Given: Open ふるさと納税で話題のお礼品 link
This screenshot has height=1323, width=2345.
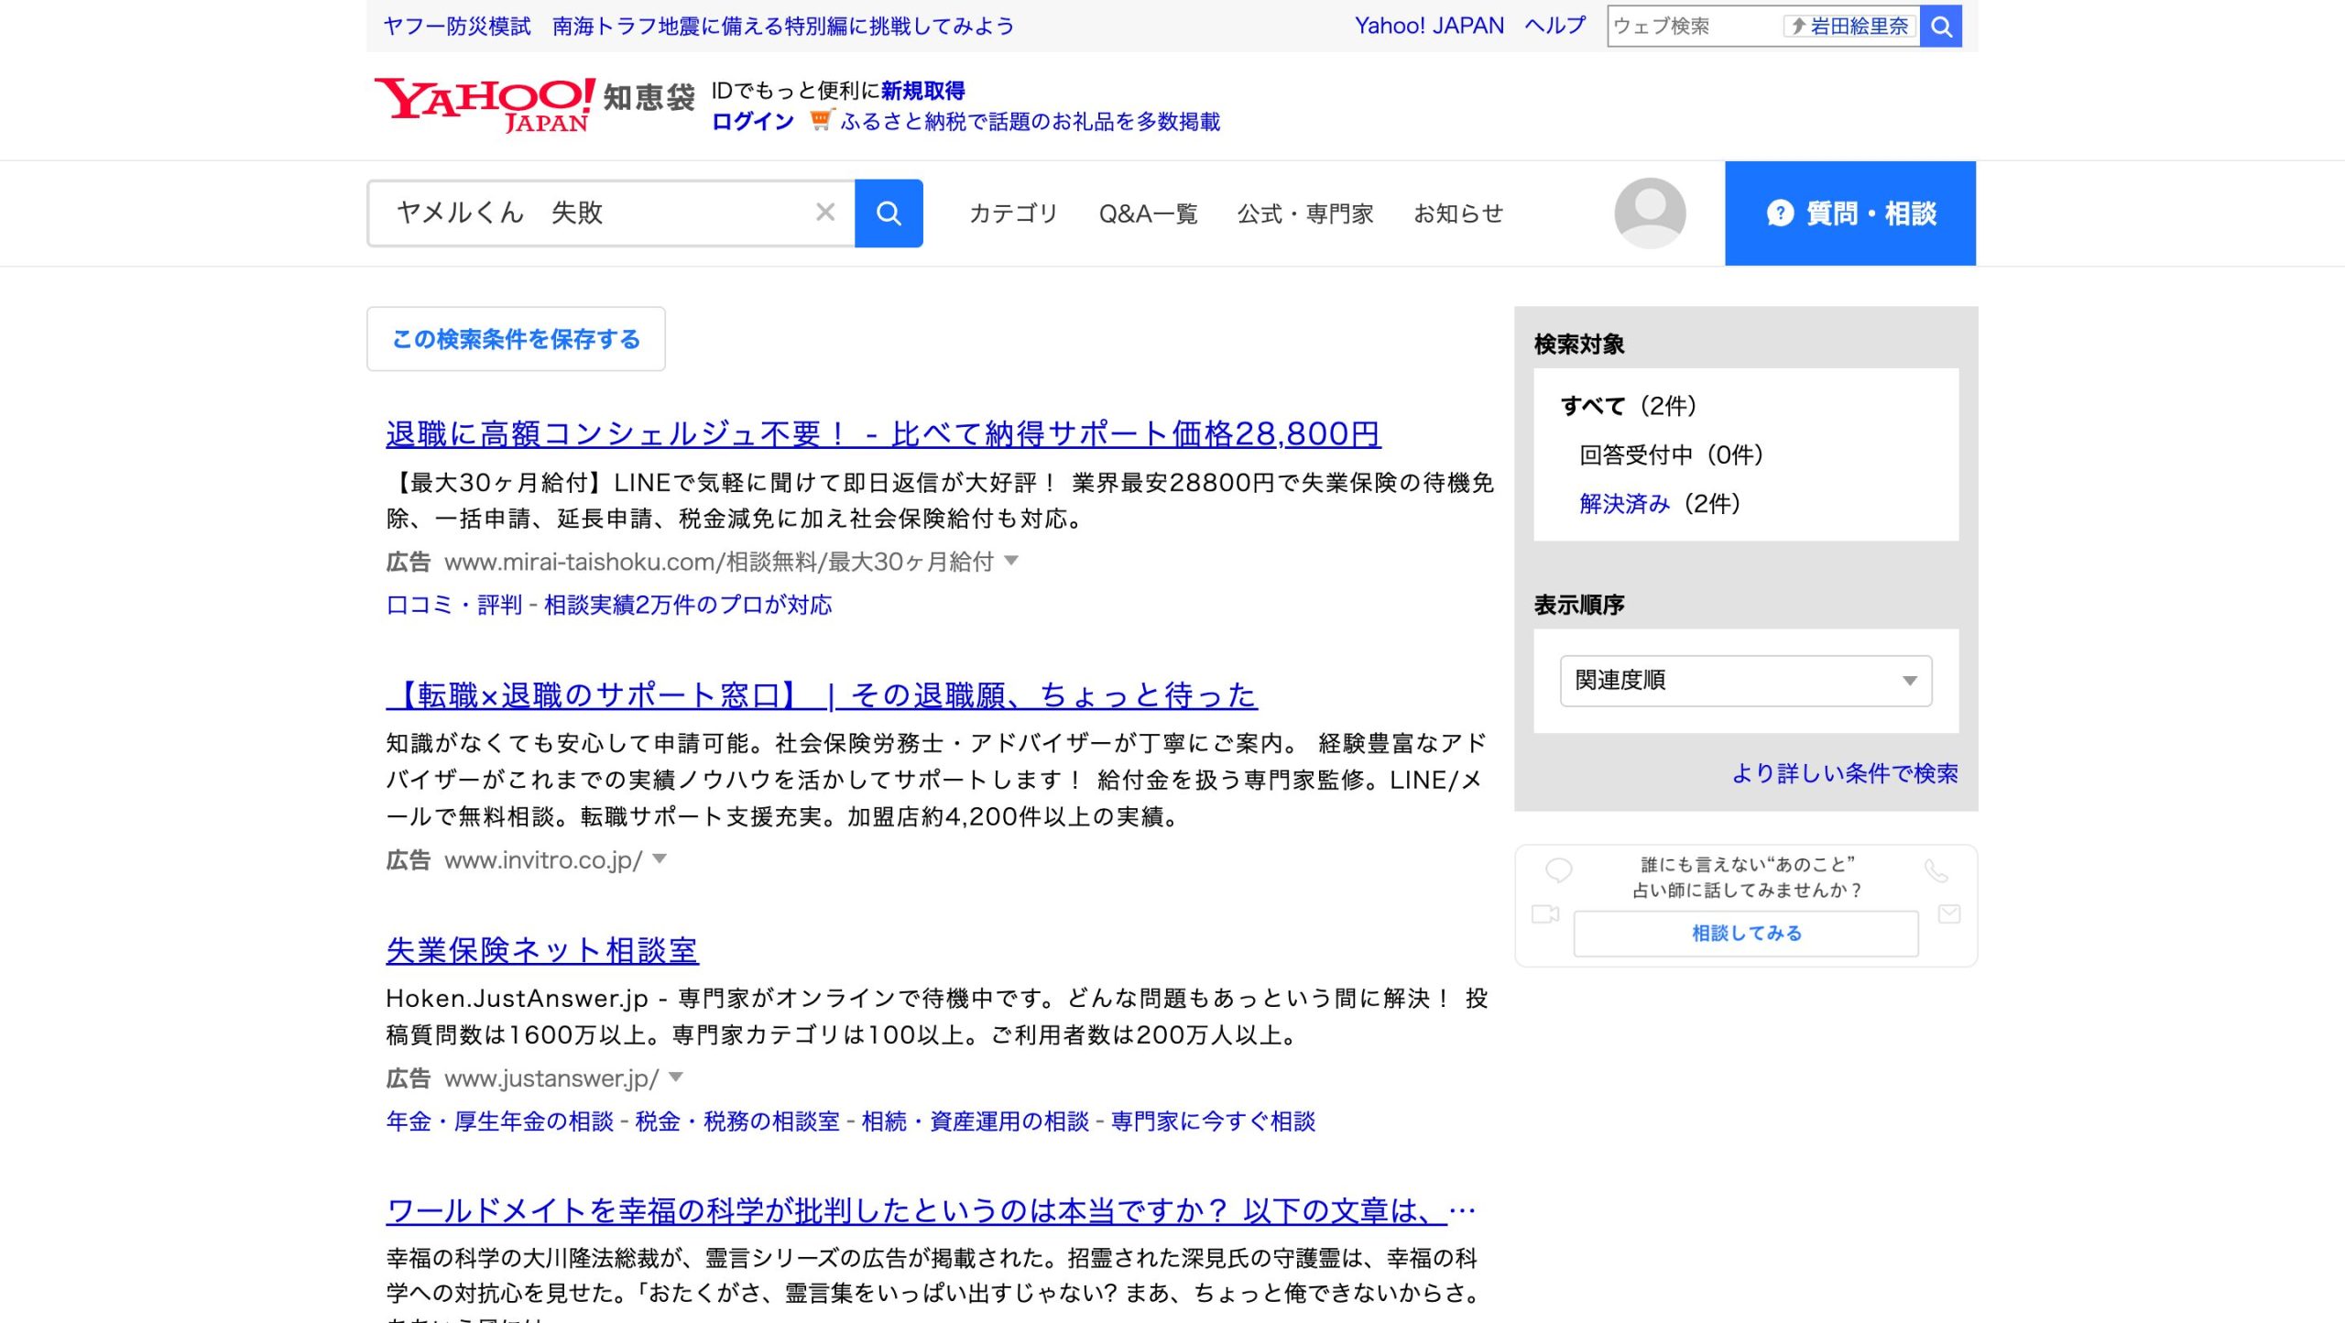Looking at the screenshot, I should click(x=1030, y=122).
